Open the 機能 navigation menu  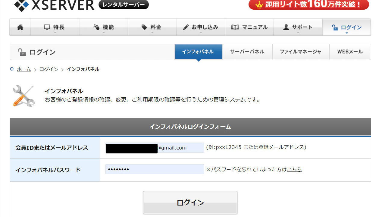(x=104, y=27)
